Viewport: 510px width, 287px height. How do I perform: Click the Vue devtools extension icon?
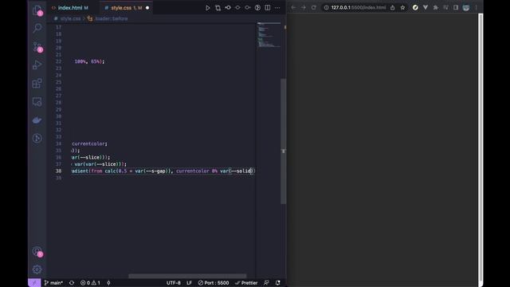point(426,7)
